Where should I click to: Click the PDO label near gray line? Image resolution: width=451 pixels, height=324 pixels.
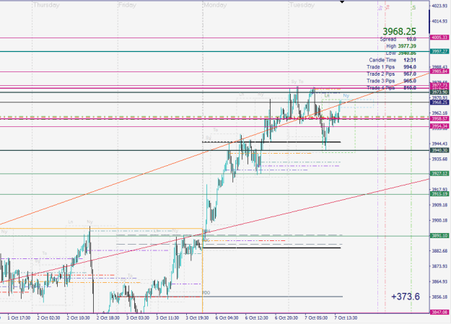[206, 293]
